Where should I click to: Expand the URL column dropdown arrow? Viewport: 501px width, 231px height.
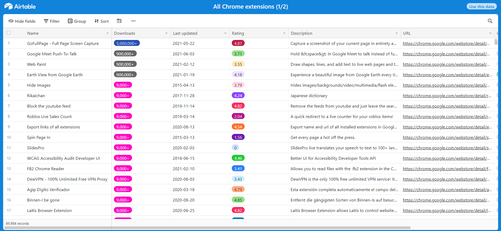[x=490, y=33]
